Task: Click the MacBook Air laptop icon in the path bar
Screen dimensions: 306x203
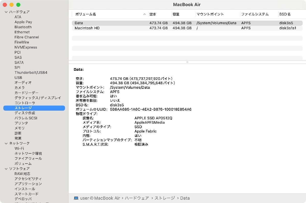Action: [76, 198]
